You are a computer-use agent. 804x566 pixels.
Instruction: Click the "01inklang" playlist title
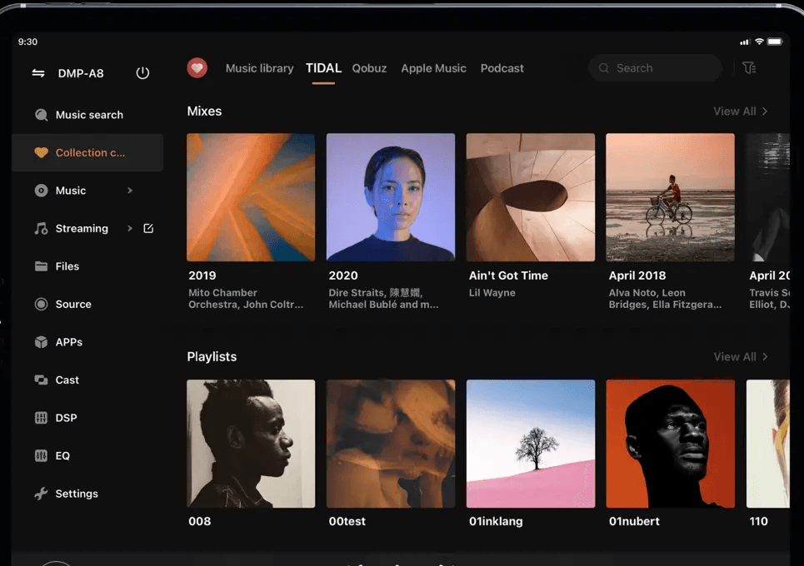496,521
